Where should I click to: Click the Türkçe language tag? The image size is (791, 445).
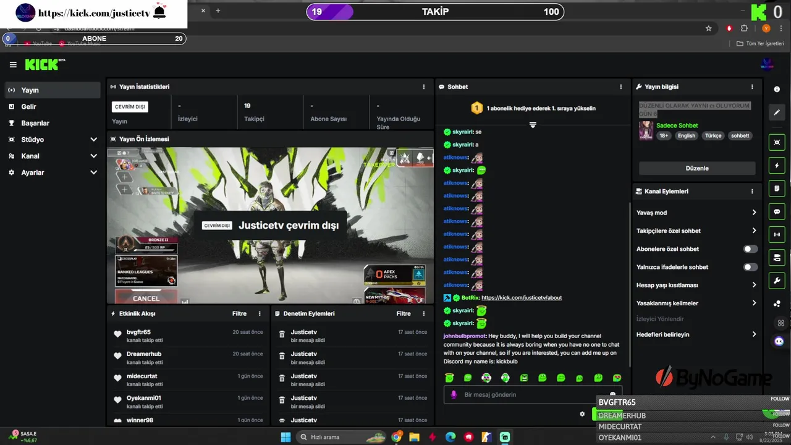[713, 136]
